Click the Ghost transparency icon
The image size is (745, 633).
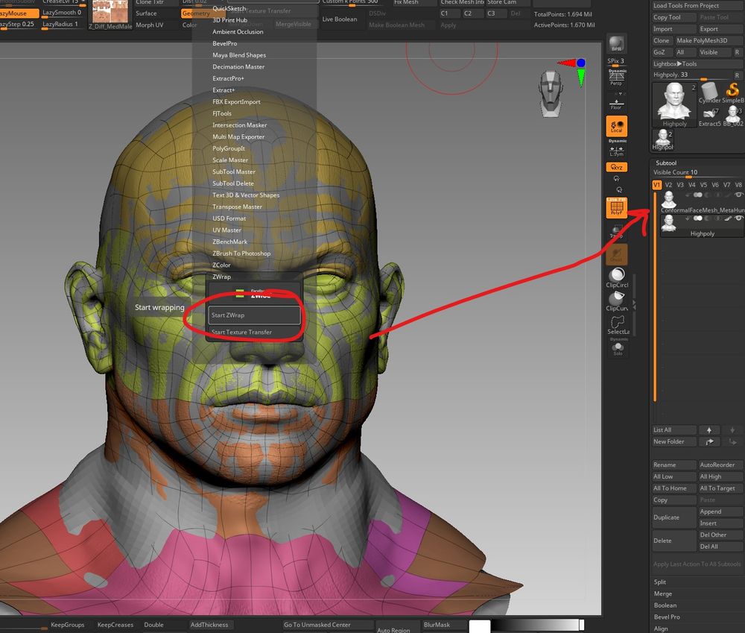617,254
